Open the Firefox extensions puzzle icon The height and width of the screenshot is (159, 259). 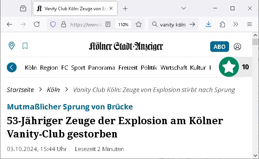click(222, 24)
